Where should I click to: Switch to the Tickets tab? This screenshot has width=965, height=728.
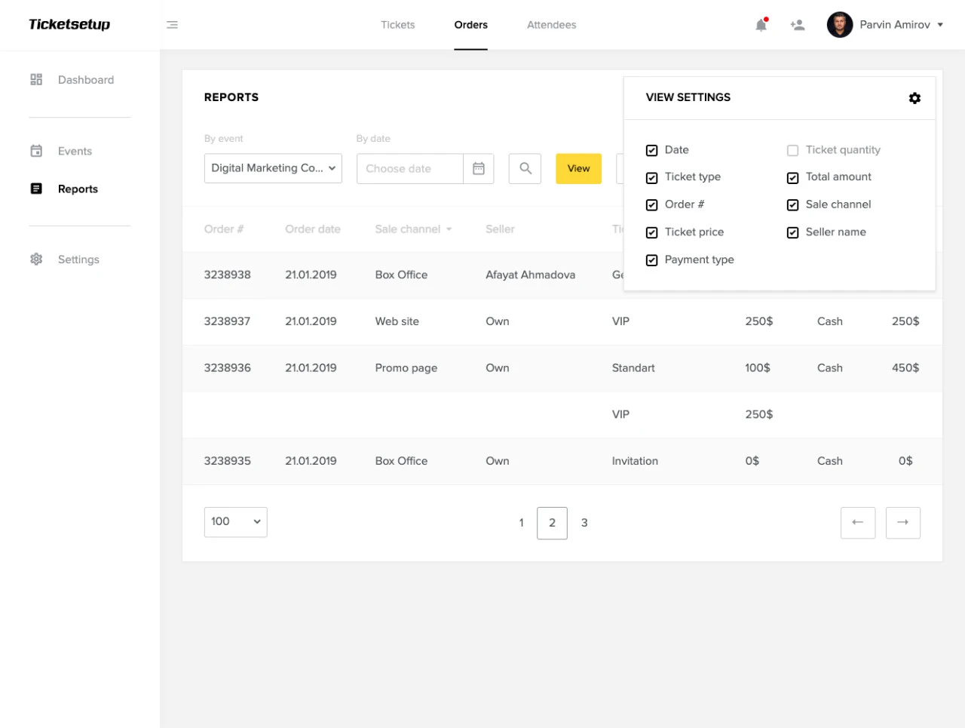(397, 24)
